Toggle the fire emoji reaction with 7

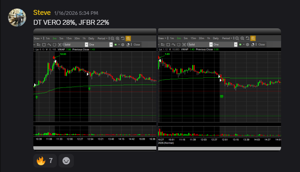(45, 161)
